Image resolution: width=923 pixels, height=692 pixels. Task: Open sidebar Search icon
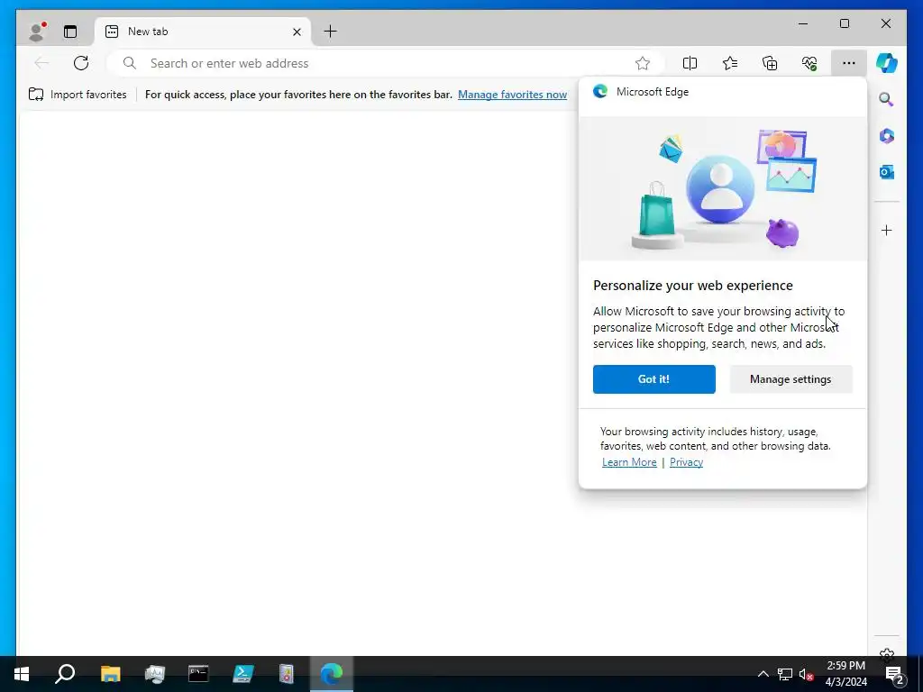click(887, 99)
